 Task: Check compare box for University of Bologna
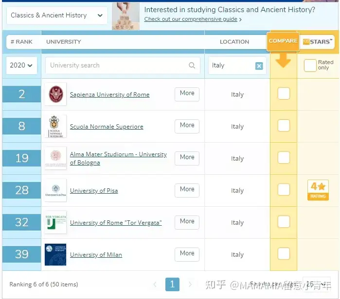284,157
